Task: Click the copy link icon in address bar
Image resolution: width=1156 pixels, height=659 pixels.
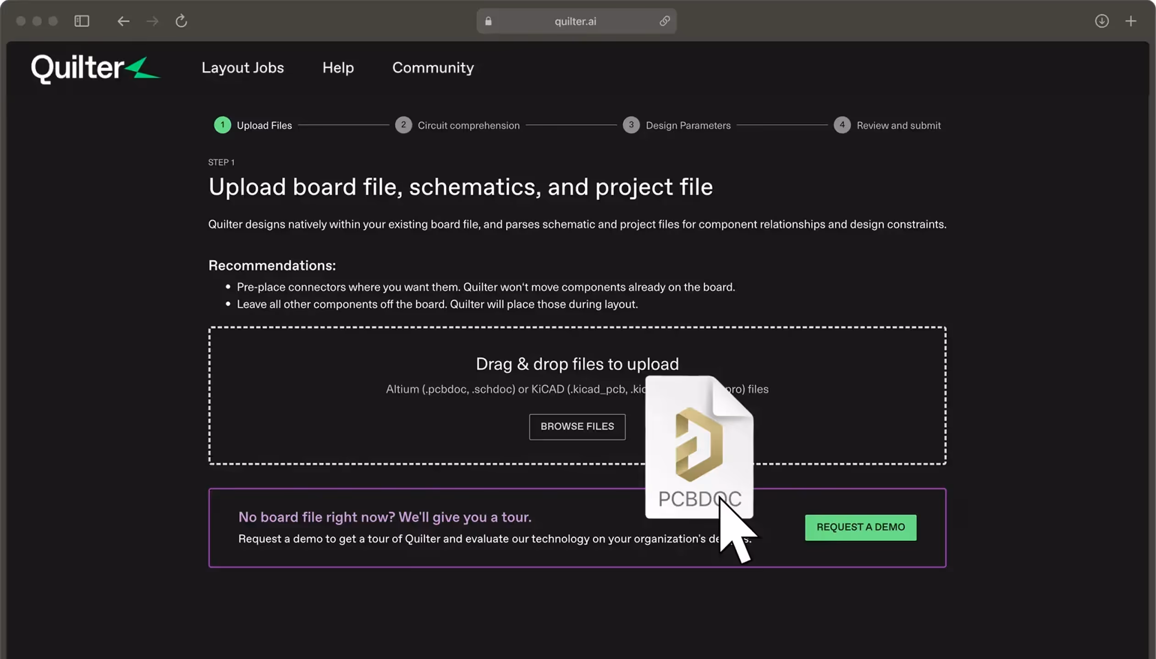Action: pos(665,21)
